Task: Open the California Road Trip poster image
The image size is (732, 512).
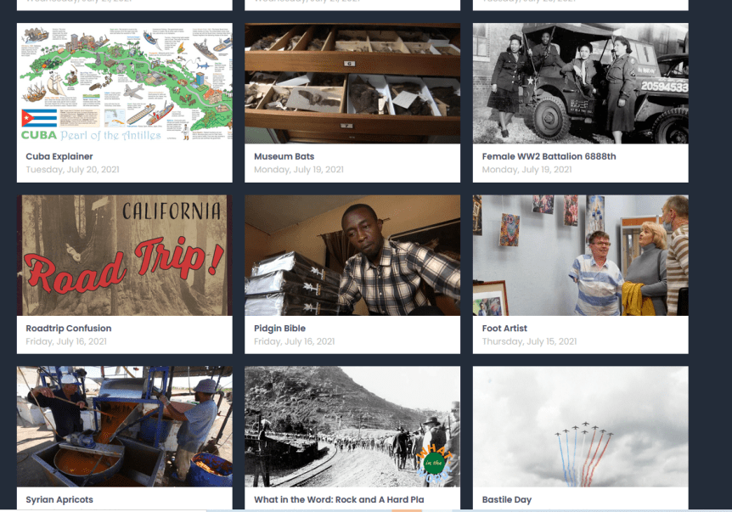Action: click(x=125, y=256)
